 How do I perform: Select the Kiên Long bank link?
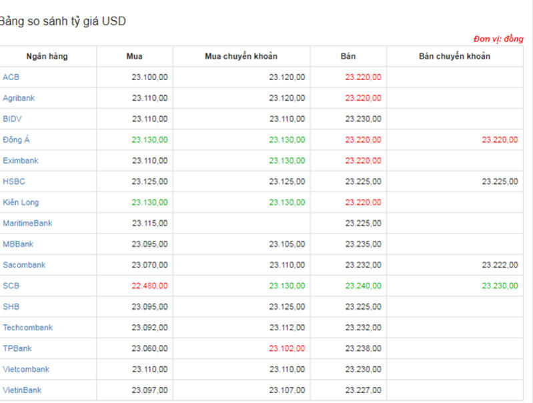[21, 202]
